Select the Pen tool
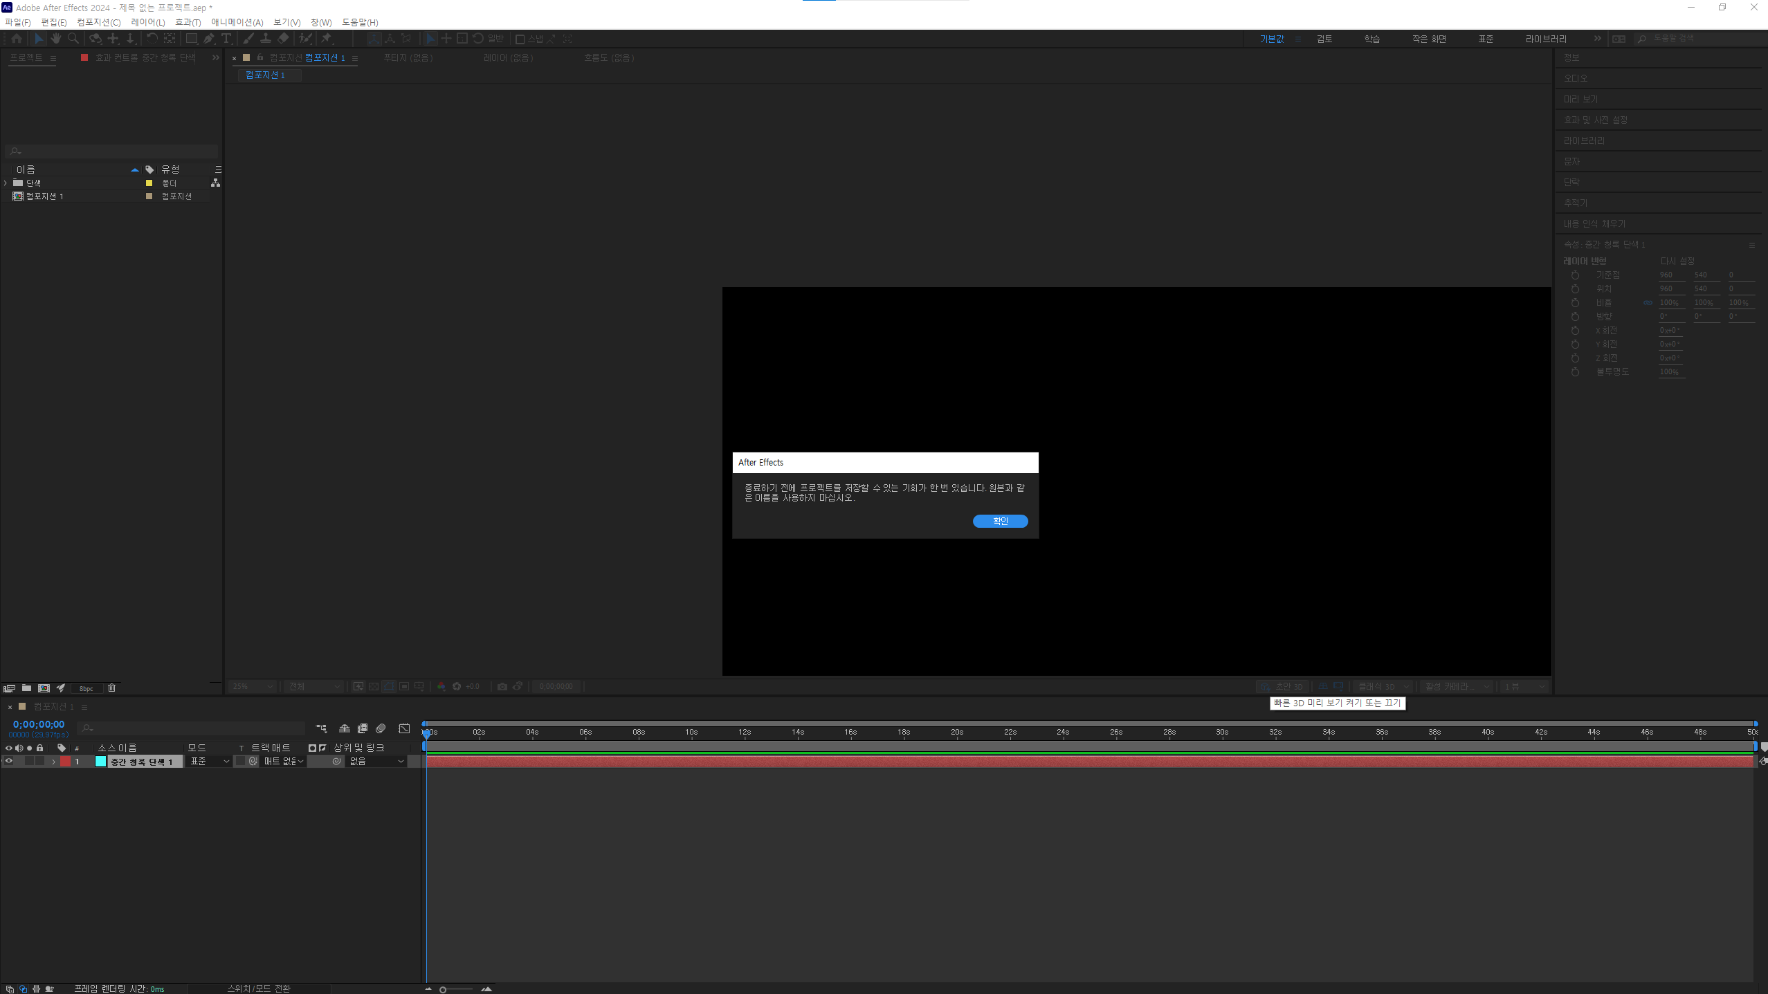This screenshot has width=1768, height=994. point(209,39)
